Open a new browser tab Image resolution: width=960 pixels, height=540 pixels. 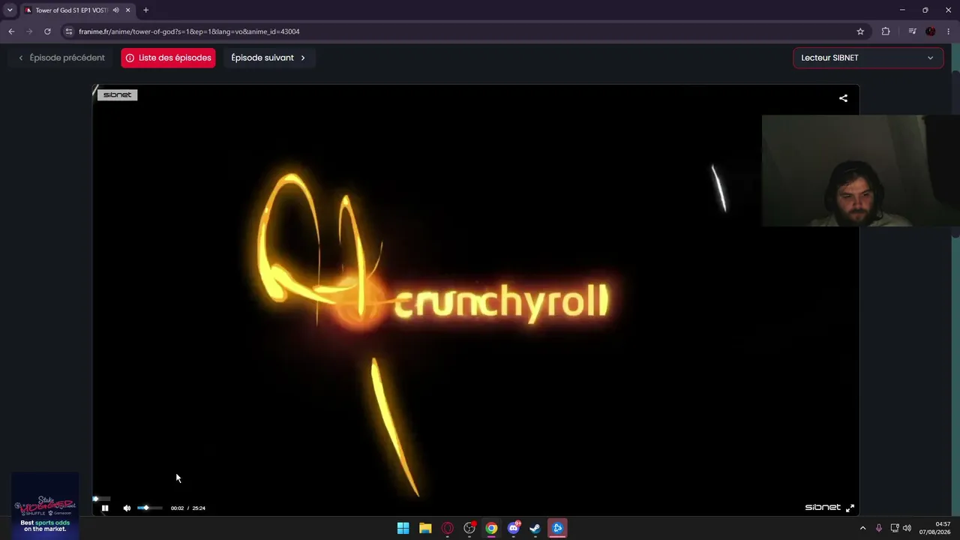tap(145, 10)
